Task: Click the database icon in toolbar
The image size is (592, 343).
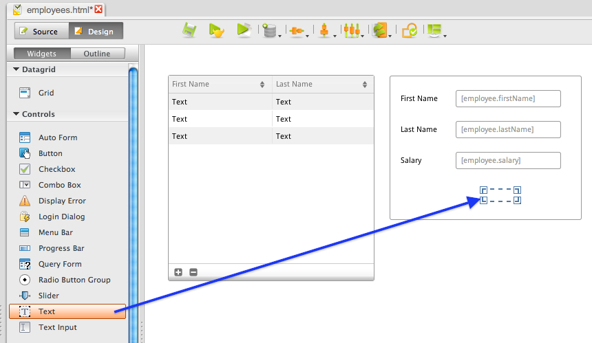Action: (269, 31)
